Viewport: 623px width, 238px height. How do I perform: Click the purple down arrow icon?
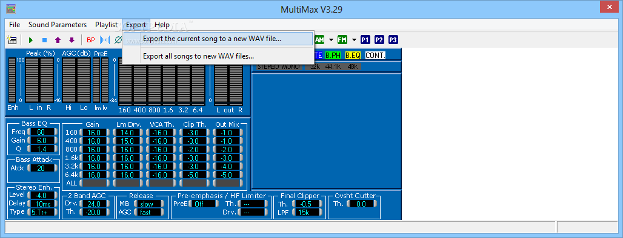pyautogui.click(x=72, y=40)
